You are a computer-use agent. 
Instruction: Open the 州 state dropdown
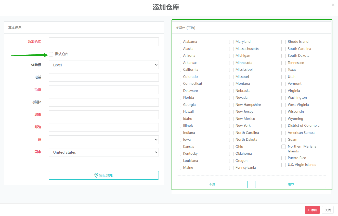click(104, 140)
